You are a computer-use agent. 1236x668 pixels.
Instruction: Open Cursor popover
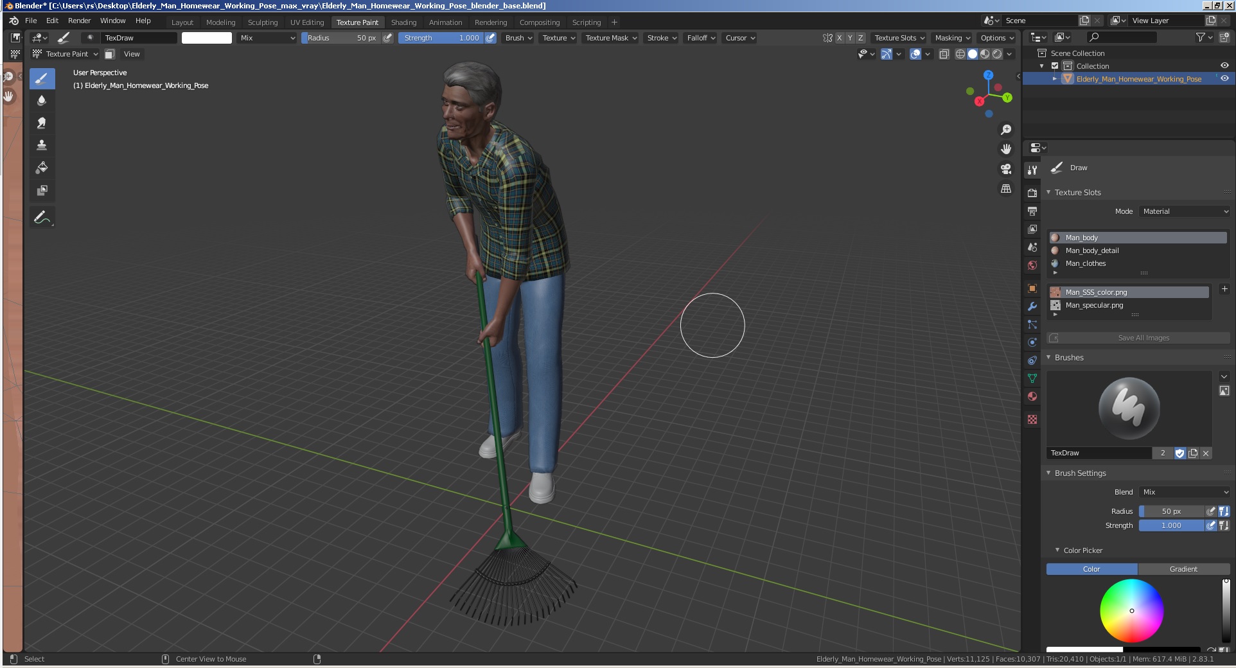point(740,38)
